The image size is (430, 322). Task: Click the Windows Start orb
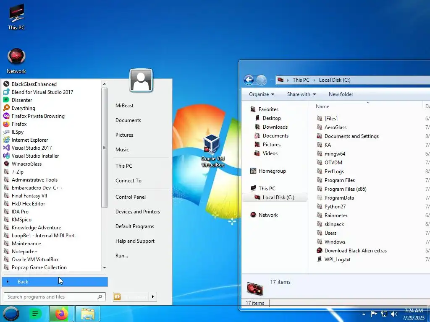[x=11, y=314]
